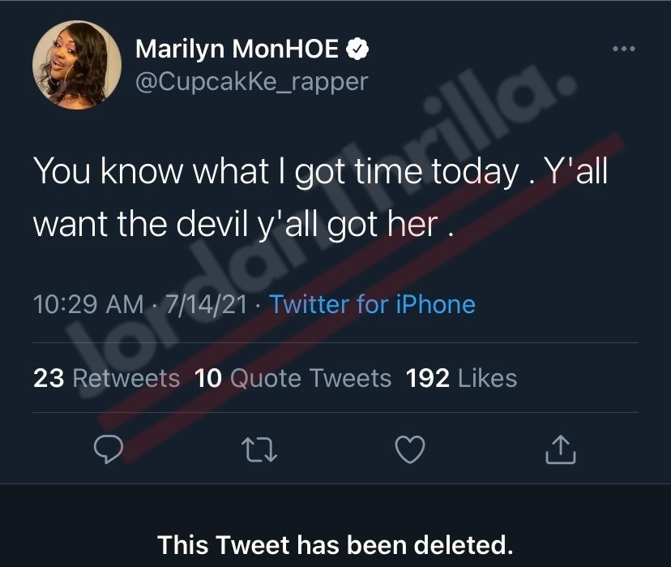Screen dimensions: 671x567
Task: View the 23 Retweets list
Action: [106, 379]
